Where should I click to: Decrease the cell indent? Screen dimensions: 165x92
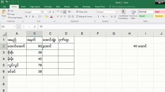tap(69, 16)
